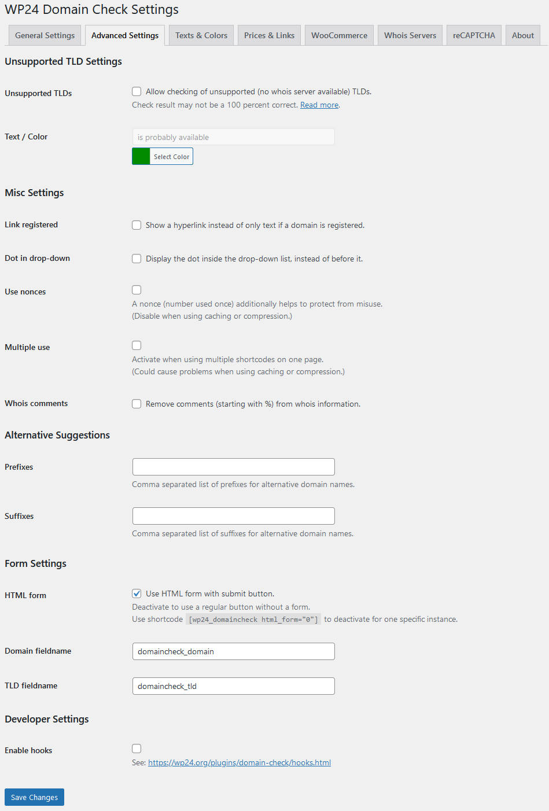Check the Whois comments removal checkbox

point(137,404)
